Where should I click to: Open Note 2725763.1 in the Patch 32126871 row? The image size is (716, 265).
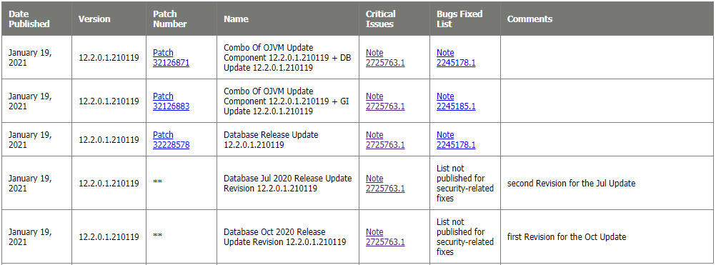[385, 57]
